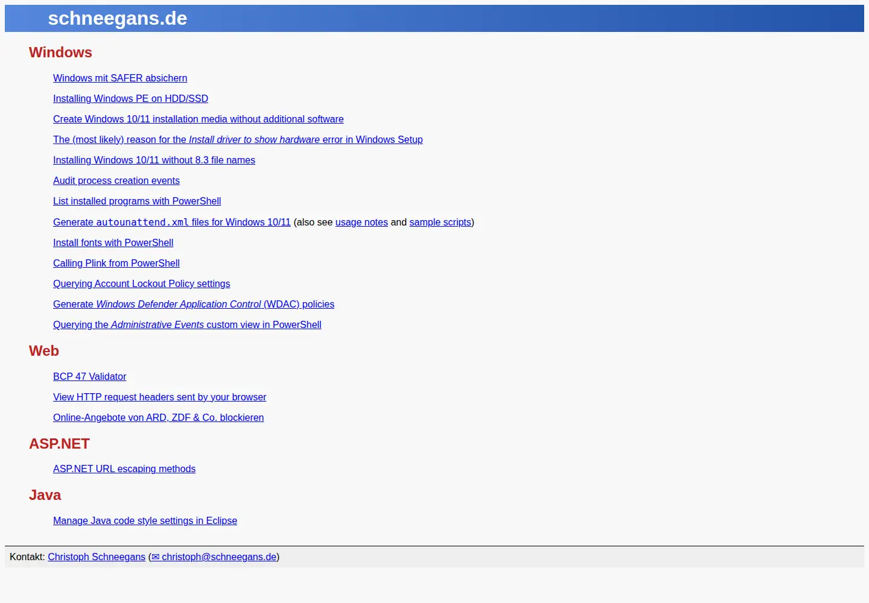
Task: Click the 'ASP.NET' section heading
Action: [59, 444]
